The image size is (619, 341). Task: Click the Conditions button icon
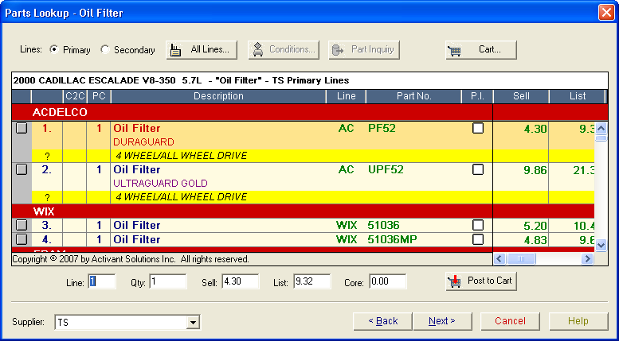pos(258,49)
